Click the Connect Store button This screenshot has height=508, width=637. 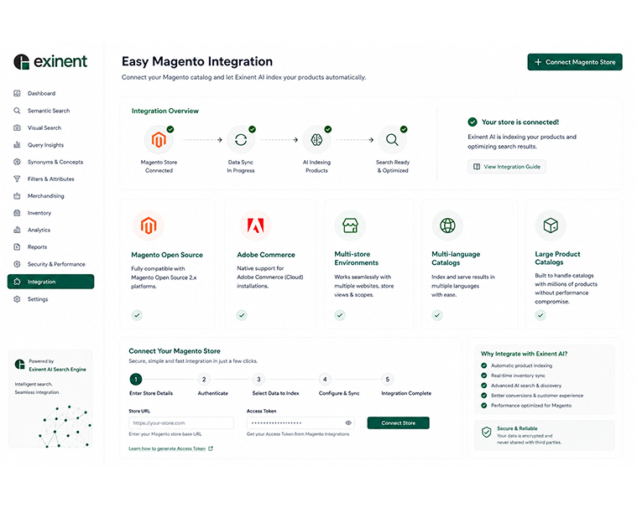click(398, 422)
